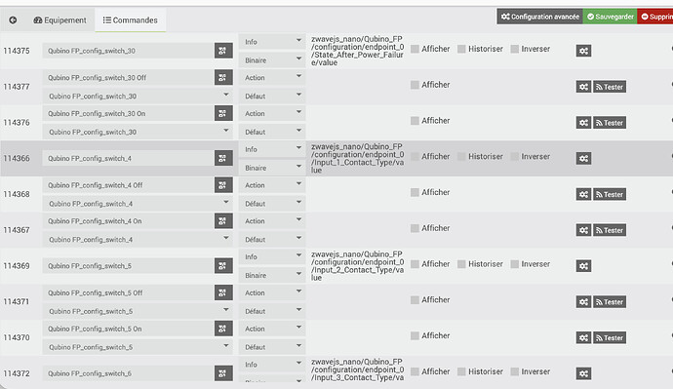
Task: Test command 114370 with Tester
Action: click(x=609, y=338)
